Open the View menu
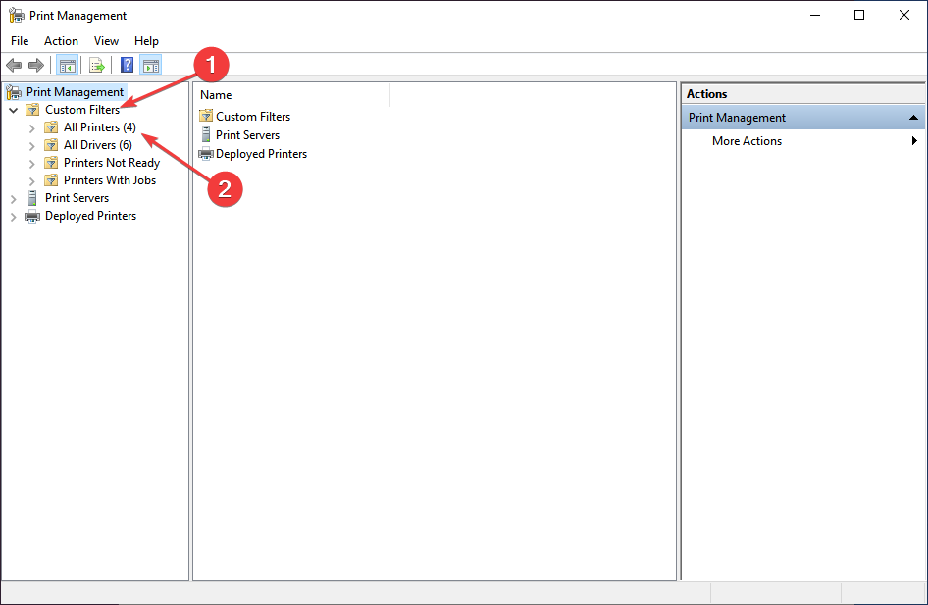The width and height of the screenshot is (928, 605). tap(106, 41)
